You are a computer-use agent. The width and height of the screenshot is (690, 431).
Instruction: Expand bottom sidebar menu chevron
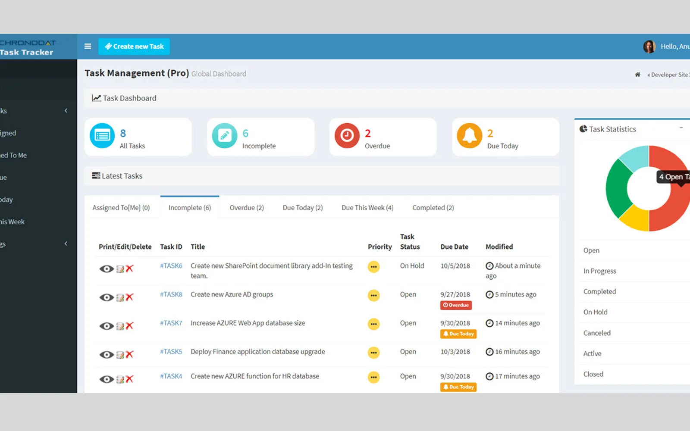tap(66, 244)
